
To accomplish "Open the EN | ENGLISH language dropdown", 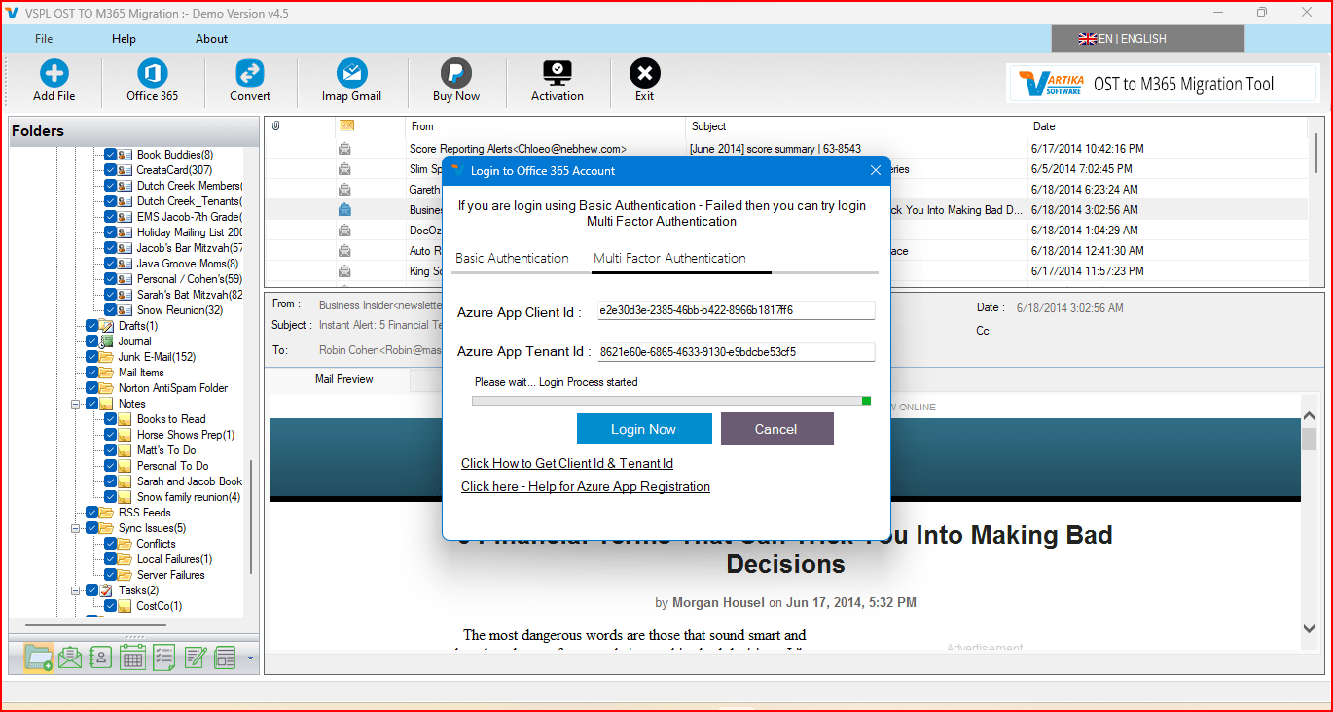I will click(x=1147, y=39).
